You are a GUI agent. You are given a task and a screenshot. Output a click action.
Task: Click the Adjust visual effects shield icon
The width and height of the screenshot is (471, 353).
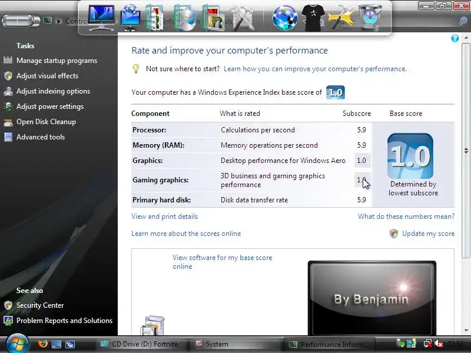[8, 76]
